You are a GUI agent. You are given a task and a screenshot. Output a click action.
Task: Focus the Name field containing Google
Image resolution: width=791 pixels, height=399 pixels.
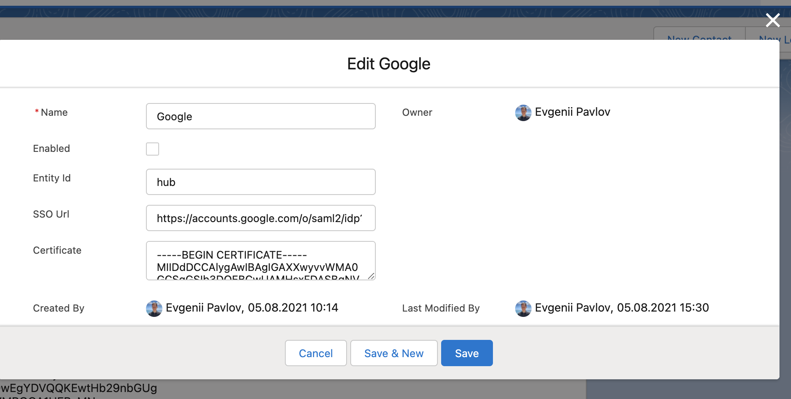click(261, 117)
